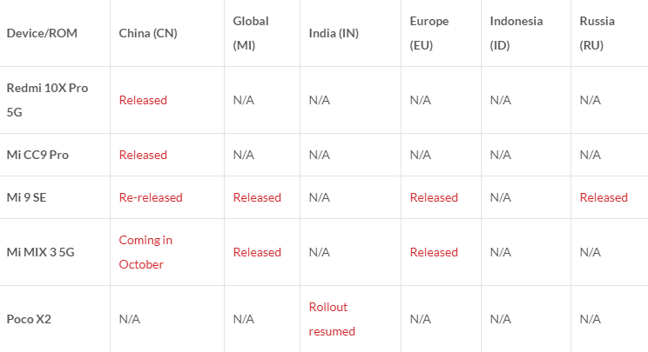Select the Poco X2 row label
Screen dimensions: 648x352
pyautogui.click(x=29, y=319)
